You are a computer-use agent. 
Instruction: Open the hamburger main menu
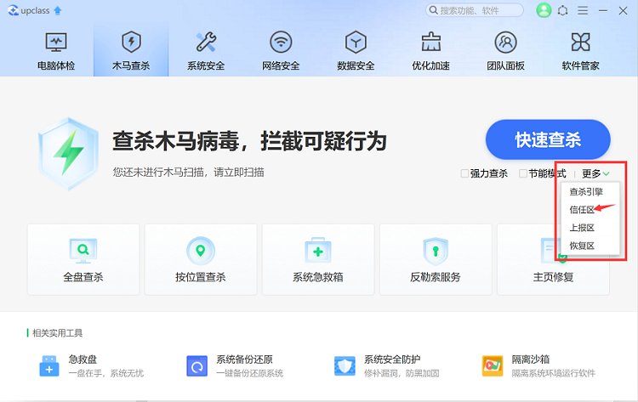(x=583, y=10)
